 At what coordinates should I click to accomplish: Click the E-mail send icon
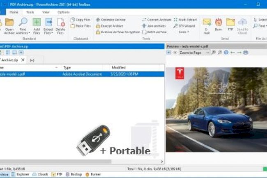[x=207, y=22]
